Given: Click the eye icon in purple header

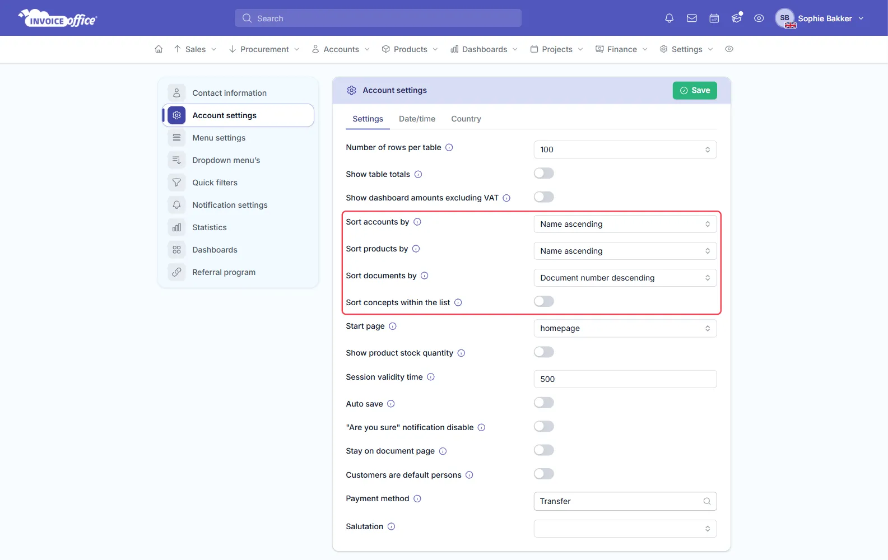Looking at the screenshot, I should coord(759,18).
